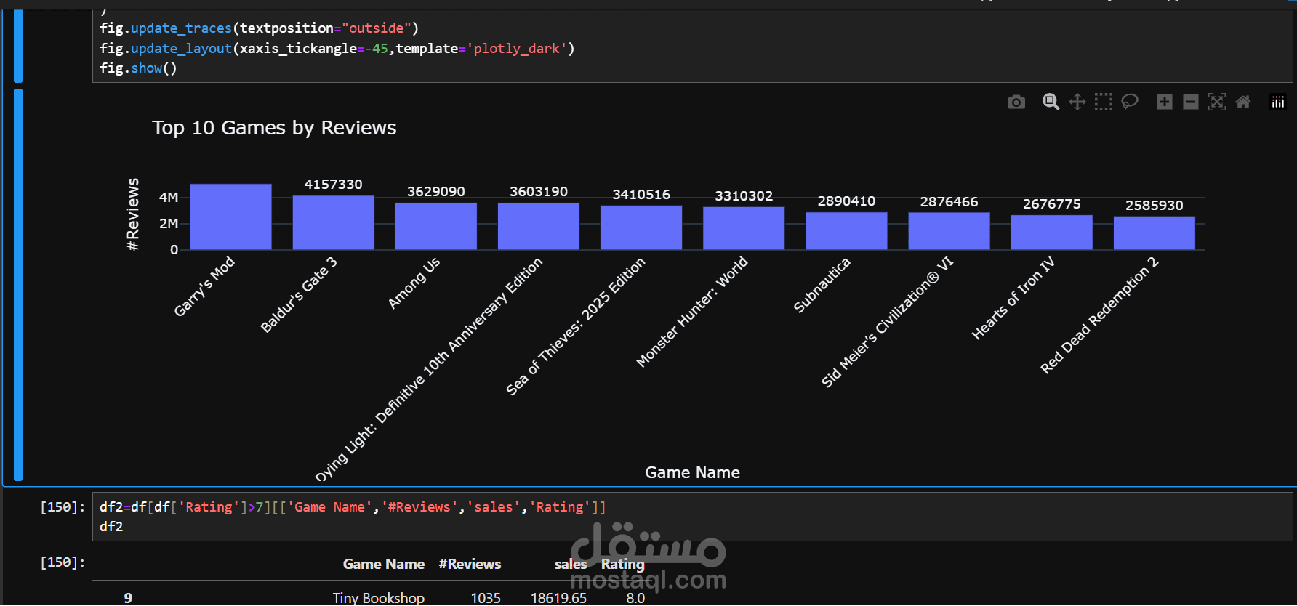Click the Hearts of Iron IV bar
The image size is (1297, 606).
[x=1051, y=233]
